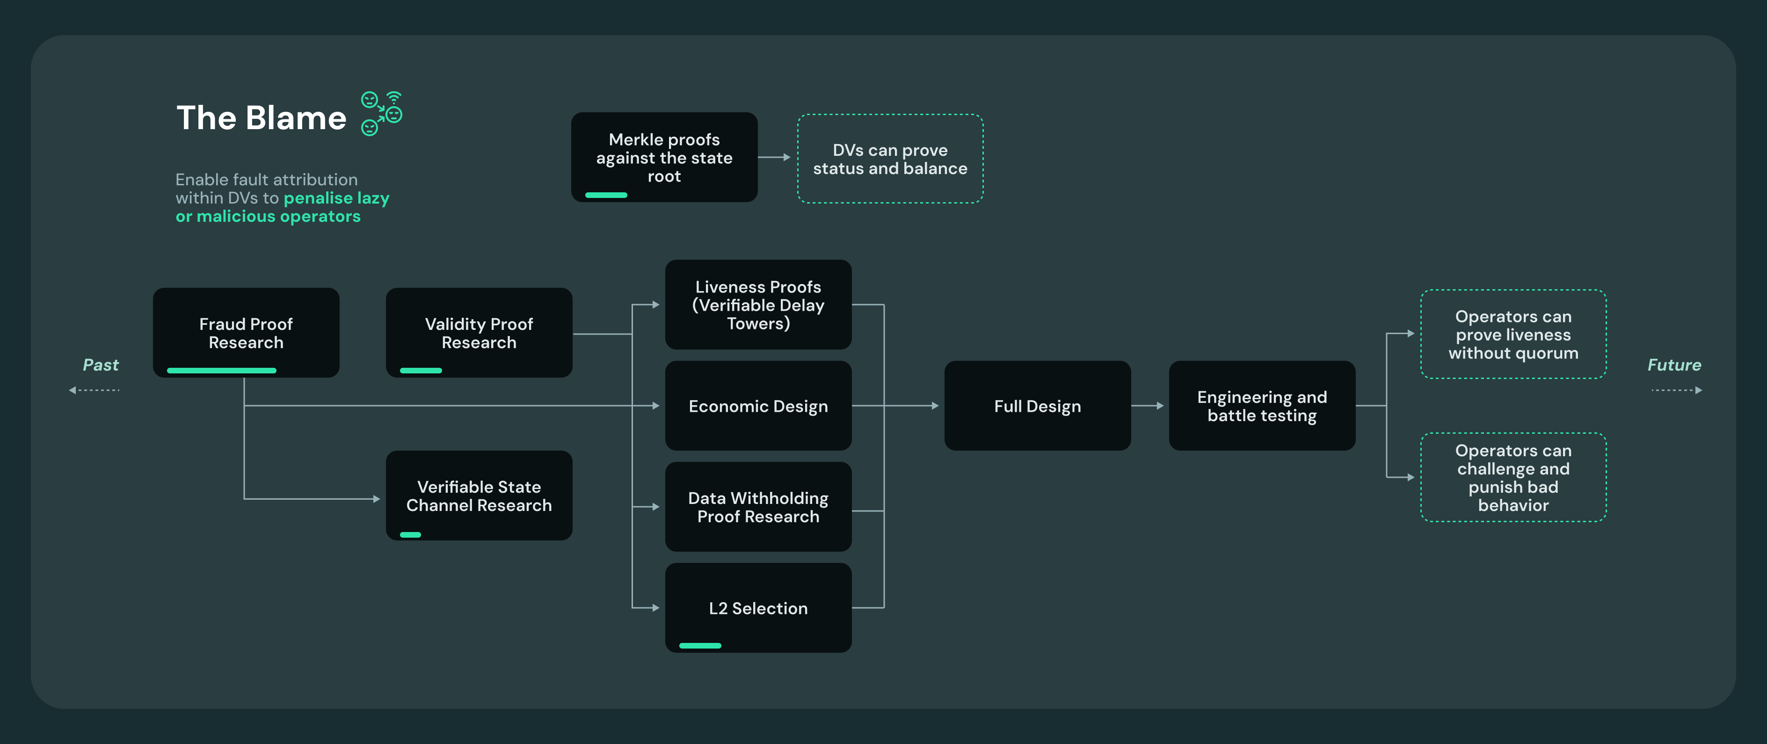Click arrow from Full Design to Engineering
This screenshot has width=1767, height=744.
point(1148,406)
